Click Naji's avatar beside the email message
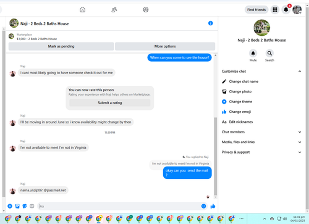The width and height of the screenshot is (309, 224). pyautogui.click(x=12, y=191)
